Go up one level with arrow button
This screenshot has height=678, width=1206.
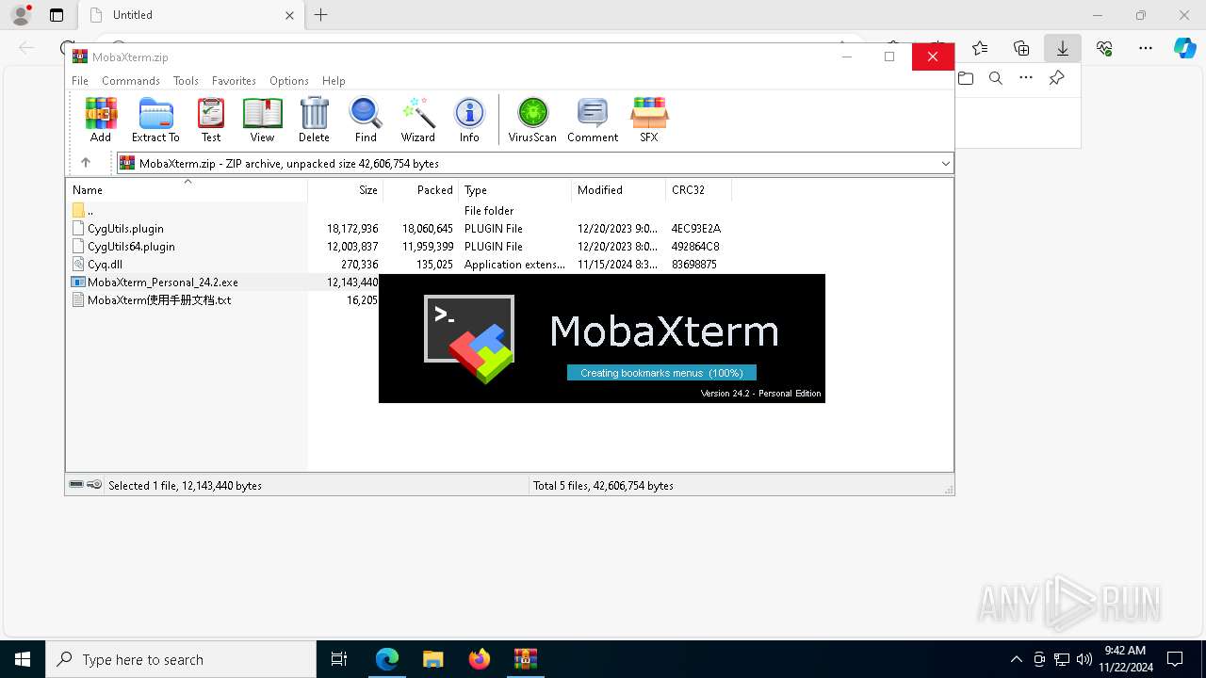tap(86, 163)
